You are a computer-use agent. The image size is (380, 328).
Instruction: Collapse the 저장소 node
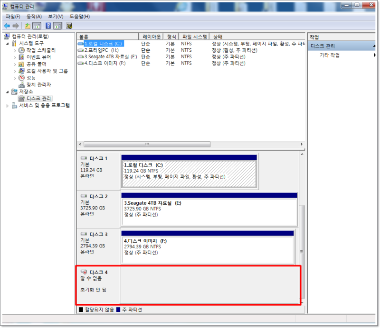click(8, 92)
